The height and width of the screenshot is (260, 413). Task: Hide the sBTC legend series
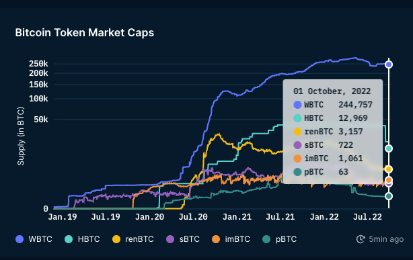pos(183,239)
